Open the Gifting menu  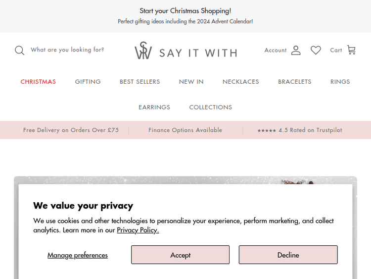click(88, 82)
